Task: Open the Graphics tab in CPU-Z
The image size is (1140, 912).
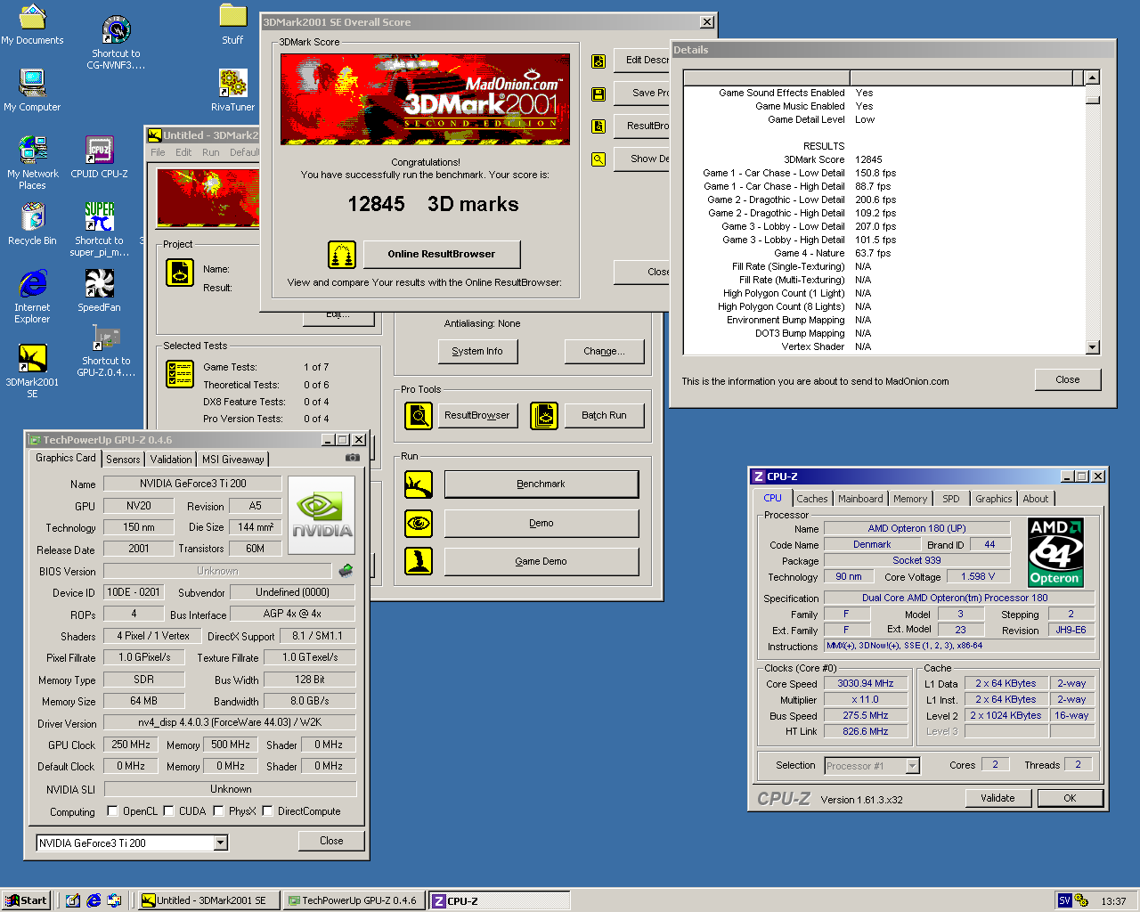Action: click(x=993, y=499)
